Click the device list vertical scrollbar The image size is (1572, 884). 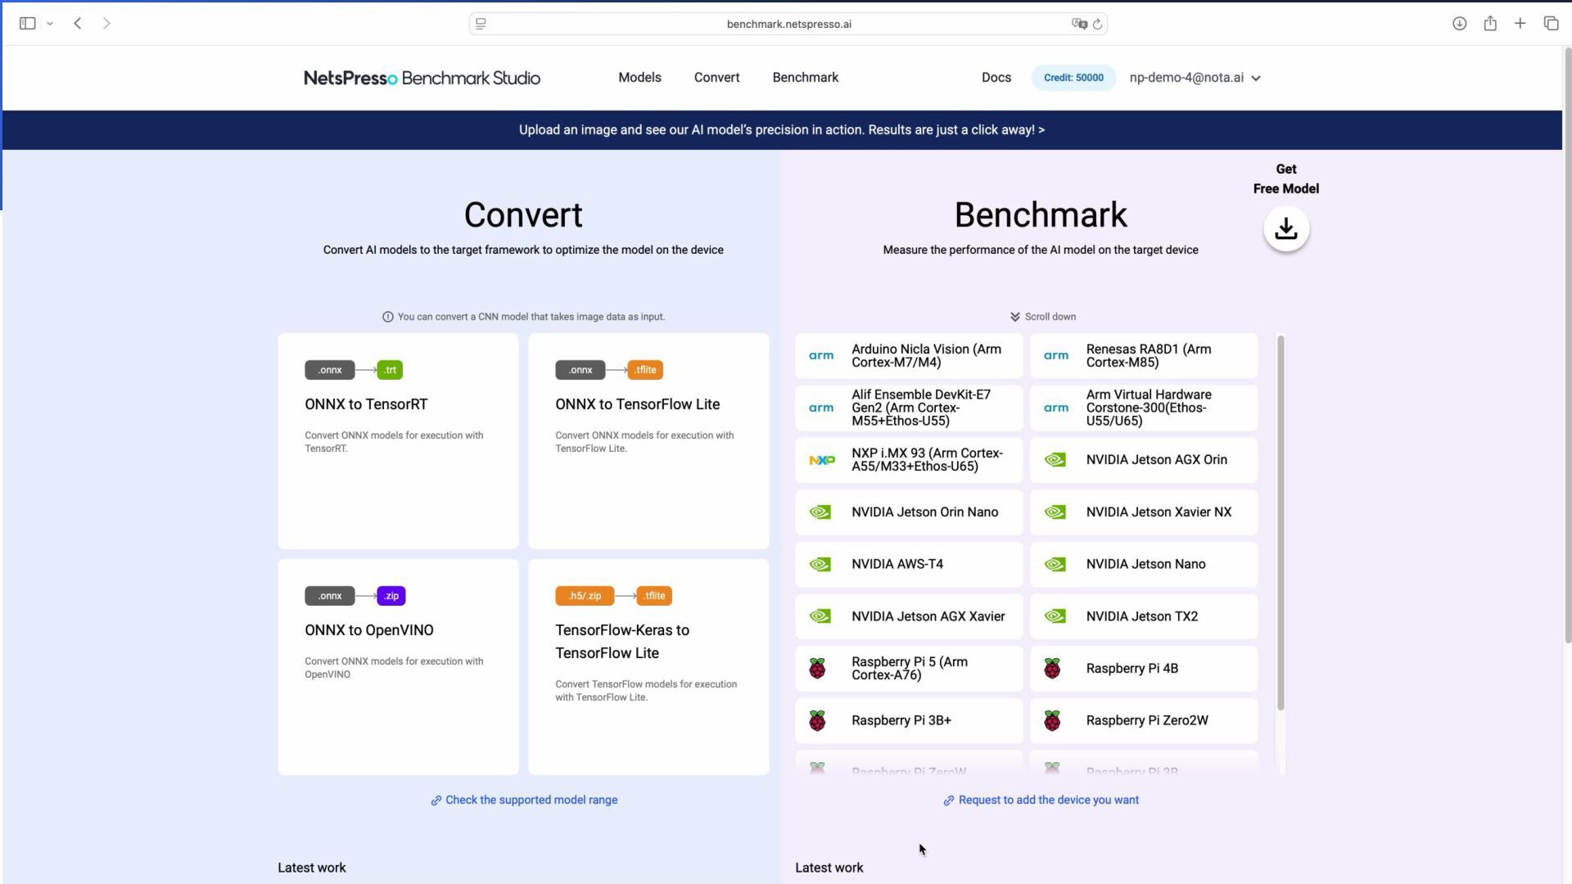pyautogui.click(x=1281, y=524)
